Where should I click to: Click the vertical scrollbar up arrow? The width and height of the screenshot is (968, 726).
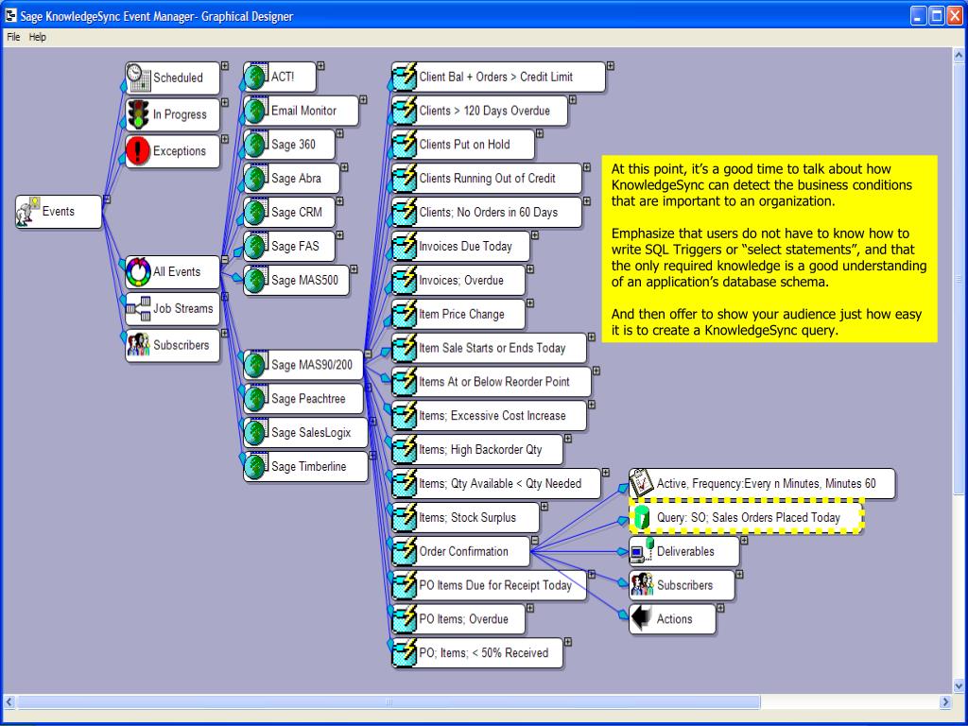(959, 56)
